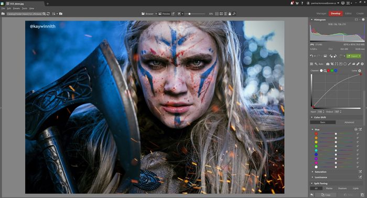Open the View menu
367x198 pixels.
pos(32,8)
